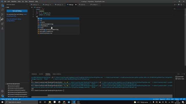Image resolution: width=186 pixels, height=104 pixels.
Task: Maximize the terminal panel with chevron icon
Action: click(182, 74)
